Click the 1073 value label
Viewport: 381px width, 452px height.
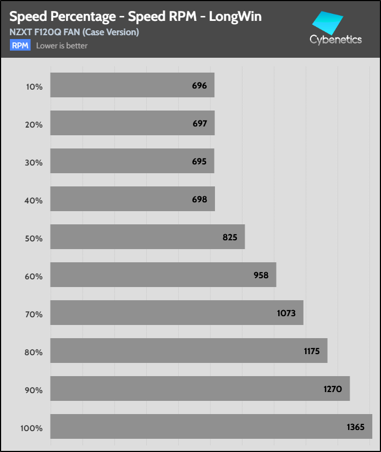coord(286,313)
